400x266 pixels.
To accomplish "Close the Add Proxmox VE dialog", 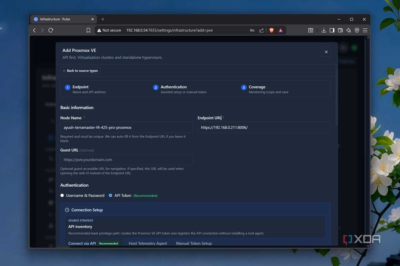I will [326, 52].
